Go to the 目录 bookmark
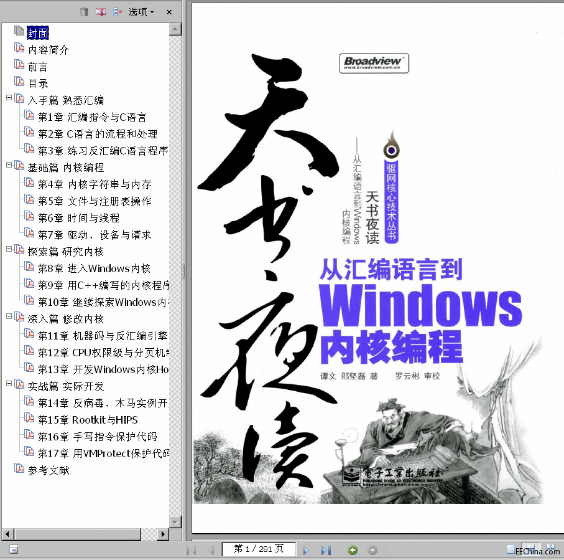 click(38, 83)
